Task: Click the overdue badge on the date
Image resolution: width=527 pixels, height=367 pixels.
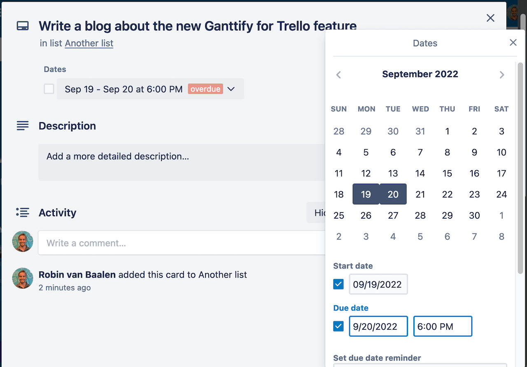Action: pyautogui.click(x=205, y=89)
